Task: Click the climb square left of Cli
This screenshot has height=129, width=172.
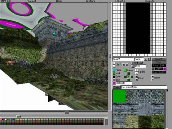Action: click(x=125, y=77)
